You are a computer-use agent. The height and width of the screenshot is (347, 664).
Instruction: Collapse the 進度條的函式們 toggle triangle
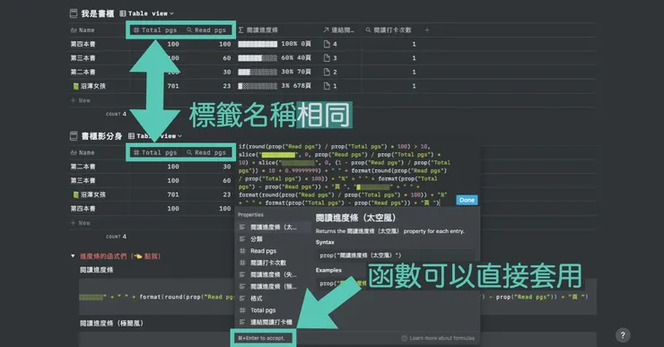(73, 256)
